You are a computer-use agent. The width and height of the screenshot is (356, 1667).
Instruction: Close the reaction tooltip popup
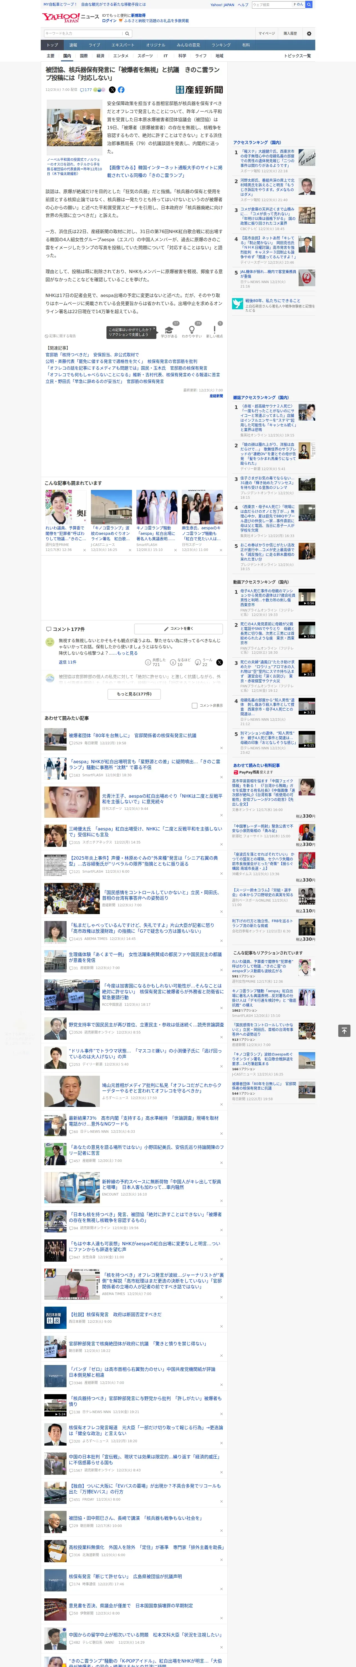(x=154, y=328)
